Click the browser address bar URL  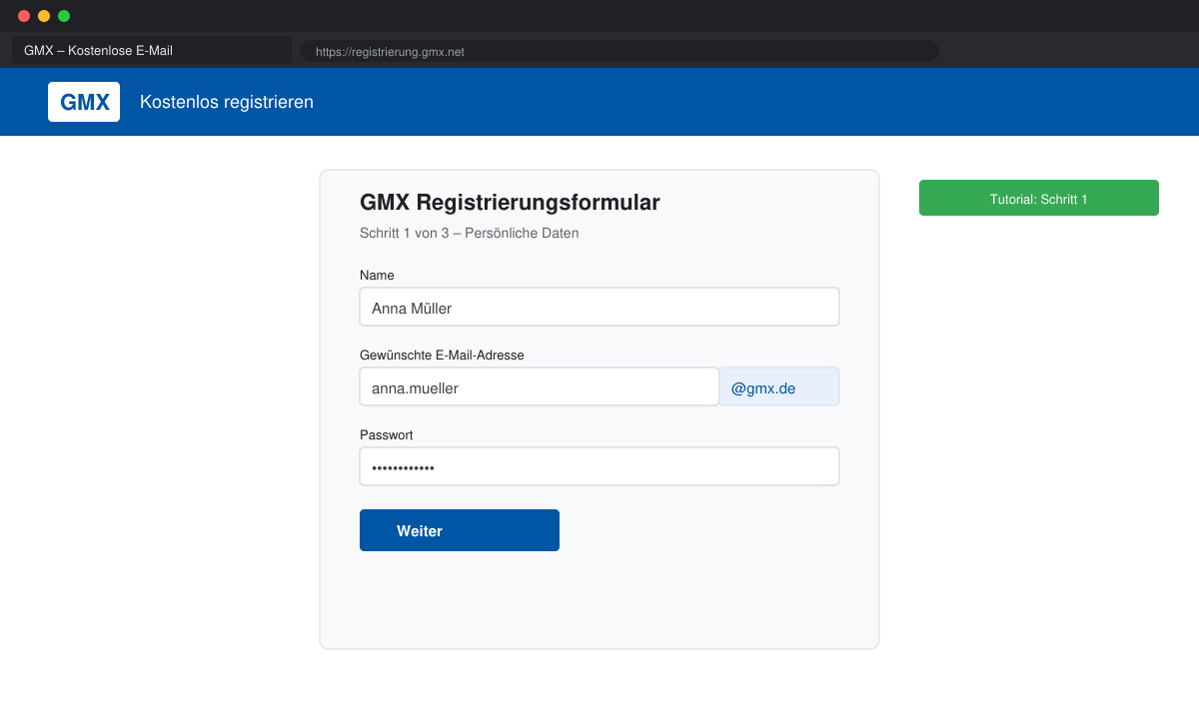[x=619, y=51]
